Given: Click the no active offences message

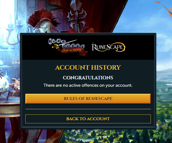Looking at the screenshot, I should [88, 85].
